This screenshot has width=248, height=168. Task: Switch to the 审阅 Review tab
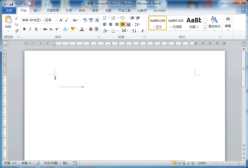(95, 11)
